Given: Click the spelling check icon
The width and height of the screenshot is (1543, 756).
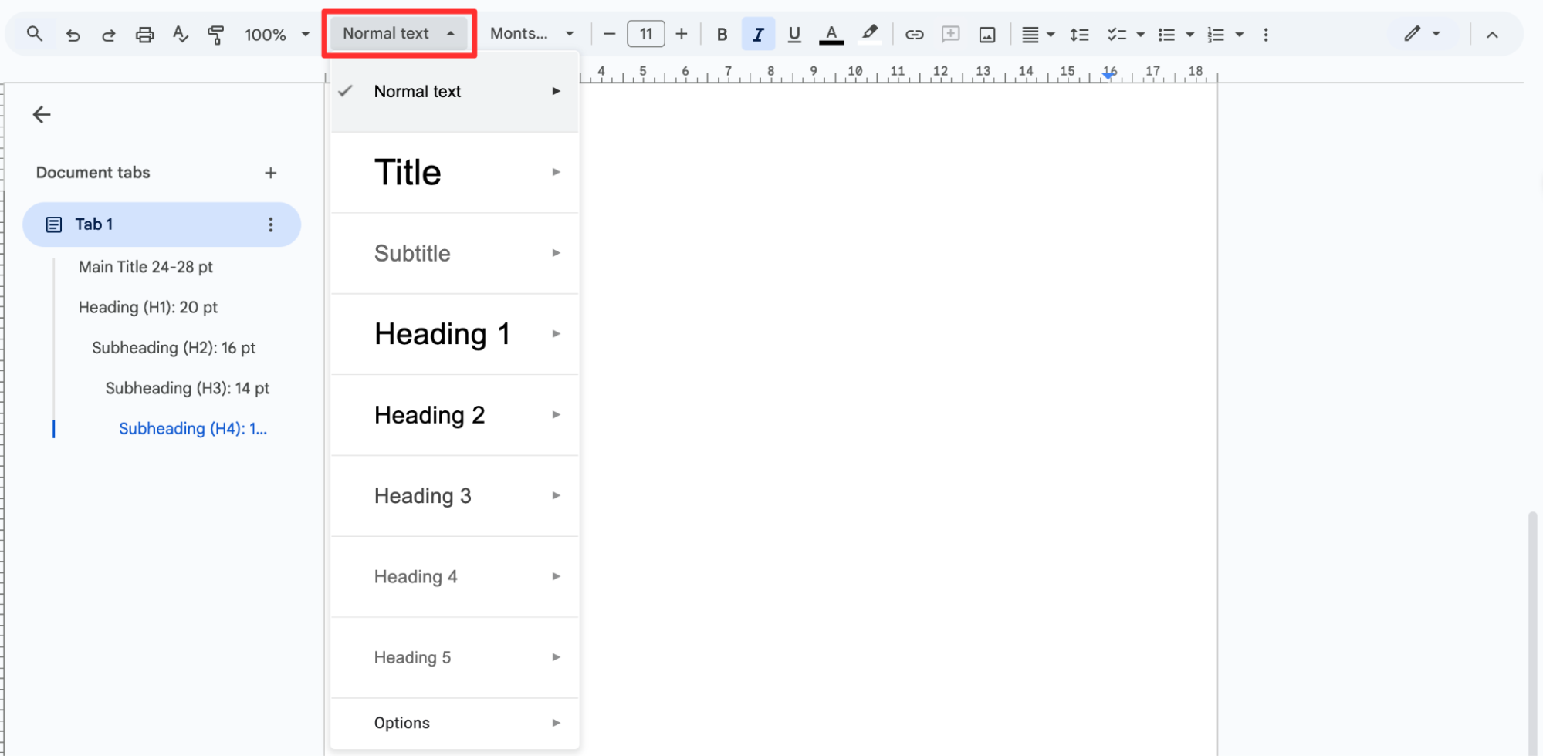Looking at the screenshot, I should [180, 35].
